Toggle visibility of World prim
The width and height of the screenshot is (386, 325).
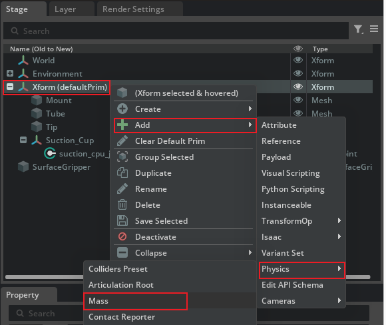tap(298, 60)
